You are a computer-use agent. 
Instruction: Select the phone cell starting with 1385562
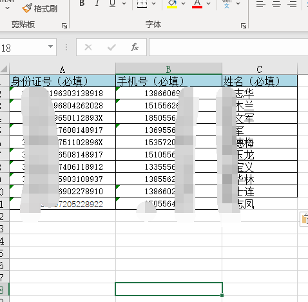point(169,179)
